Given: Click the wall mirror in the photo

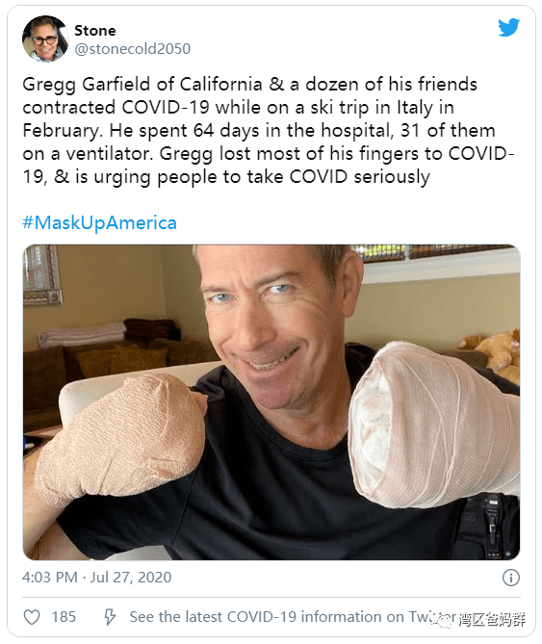Looking at the screenshot, I should click(x=41, y=274).
